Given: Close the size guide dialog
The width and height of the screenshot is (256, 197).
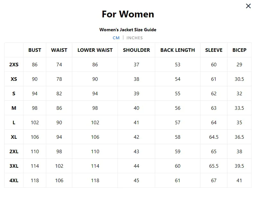Looking at the screenshot, I should pyautogui.click(x=248, y=6).
